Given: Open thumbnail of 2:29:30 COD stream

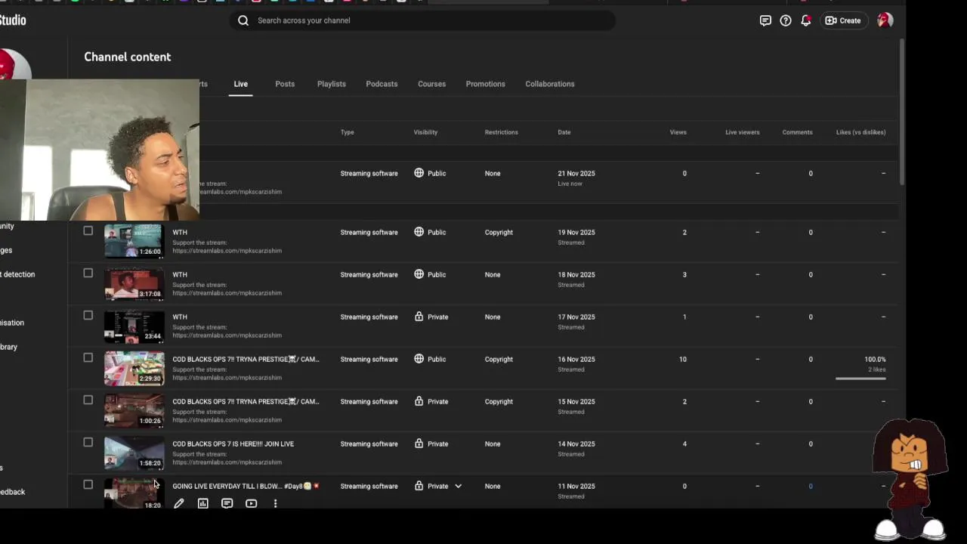Looking at the screenshot, I should pyautogui.click(x=134, y=368).
